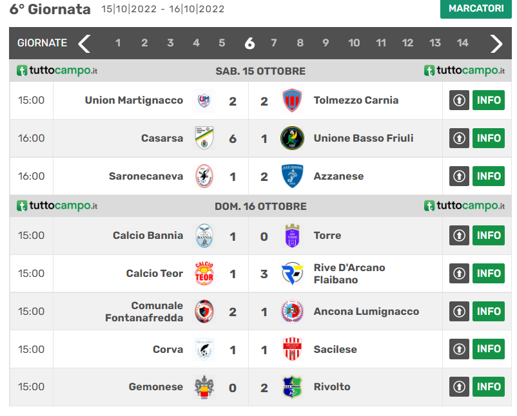The image size is (517, 416).
Task: Select giornata 1
Action: 118,43
